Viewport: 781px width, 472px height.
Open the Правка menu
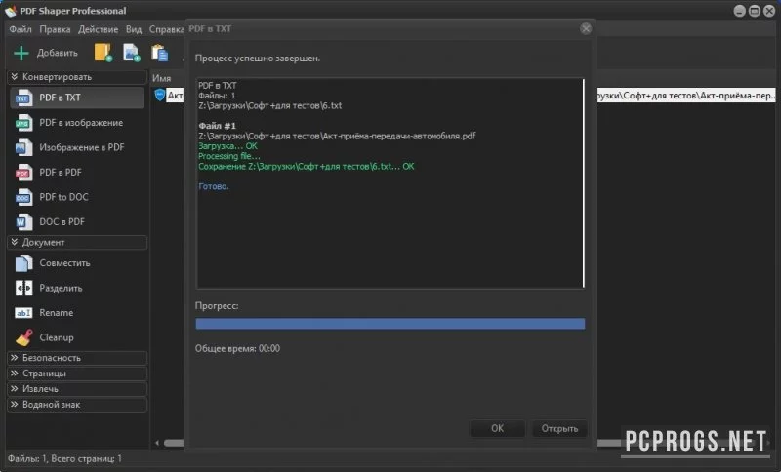point(55,30)
